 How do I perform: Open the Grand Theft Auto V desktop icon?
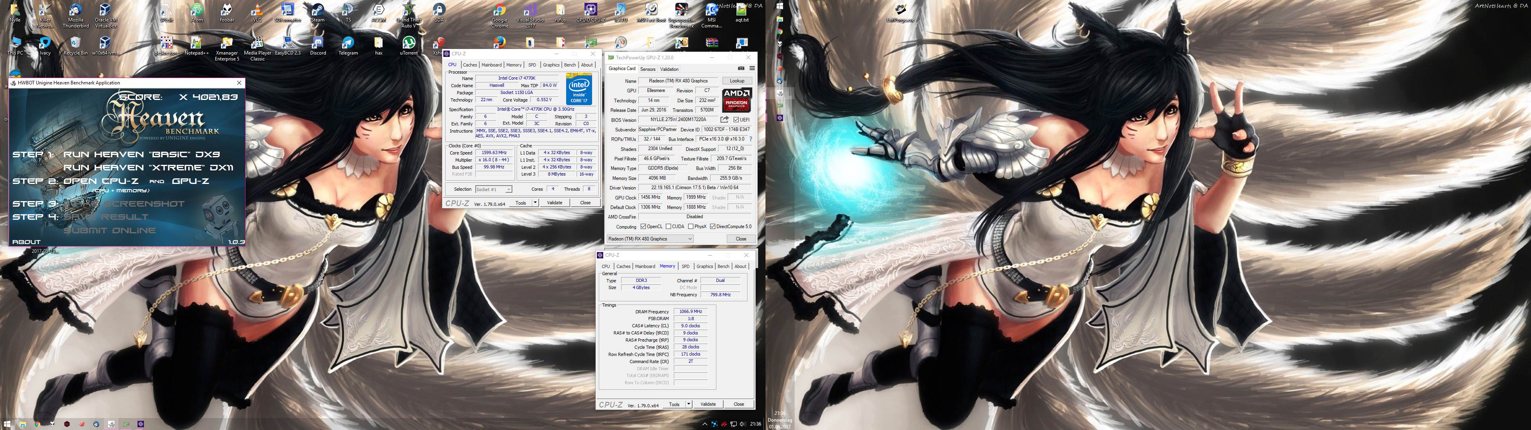click(408, 16)
